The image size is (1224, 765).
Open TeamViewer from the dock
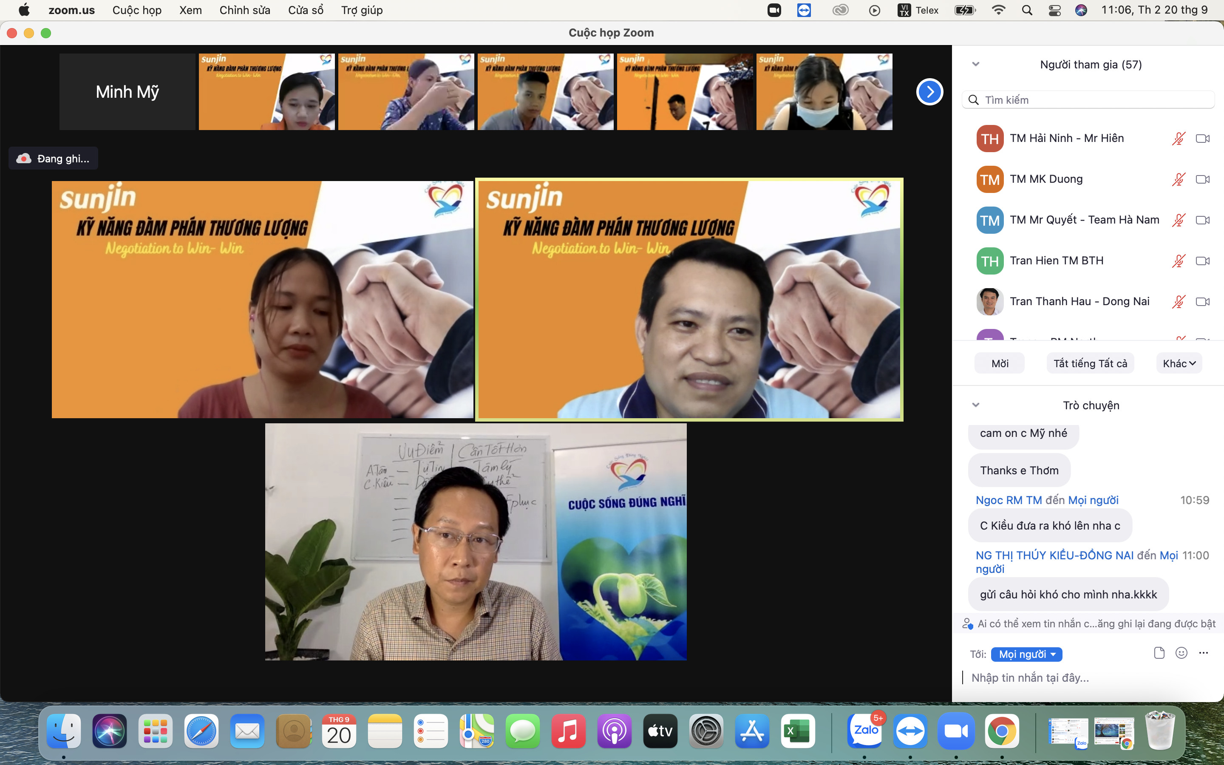(x=910, y=731)
